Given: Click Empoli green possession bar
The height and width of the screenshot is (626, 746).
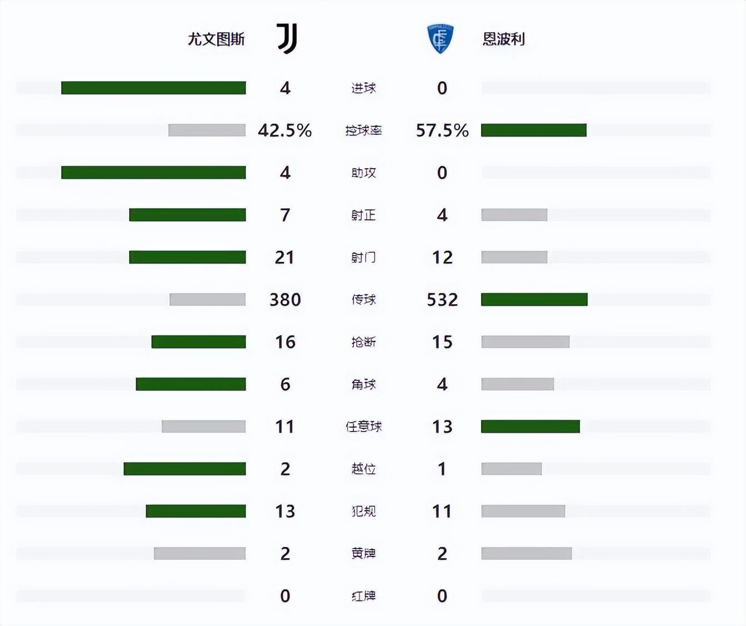Looking at the screenshot, I should coord(533,130).
